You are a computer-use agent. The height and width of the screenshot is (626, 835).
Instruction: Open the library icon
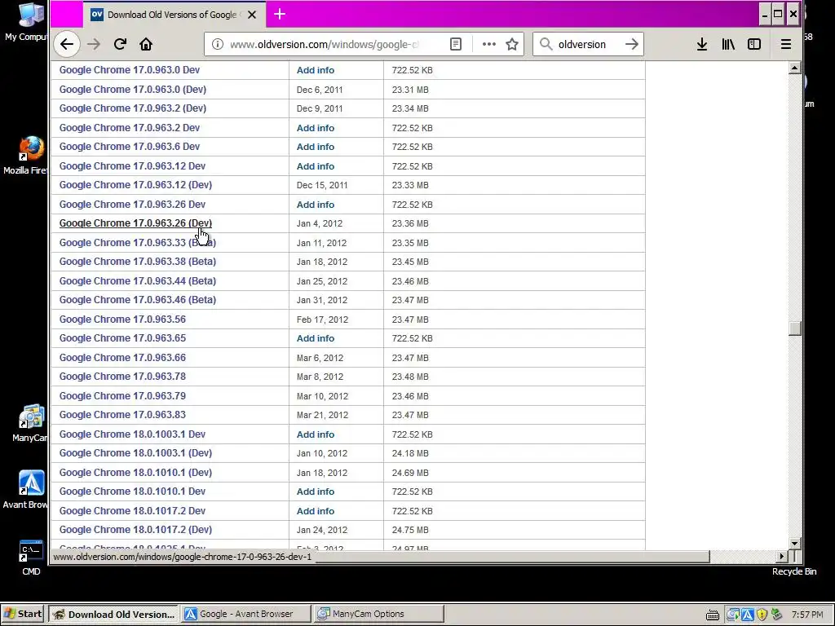click(x=728, y=44)
